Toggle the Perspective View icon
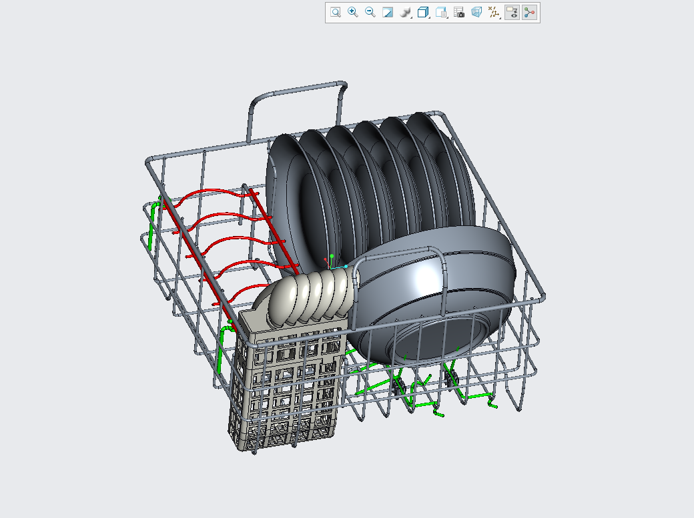 tap(476, 13)
